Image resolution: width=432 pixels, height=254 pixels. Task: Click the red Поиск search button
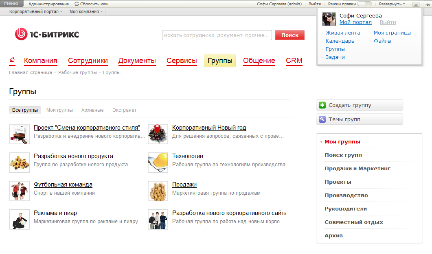pyautogui.click(x=289, y=35)
